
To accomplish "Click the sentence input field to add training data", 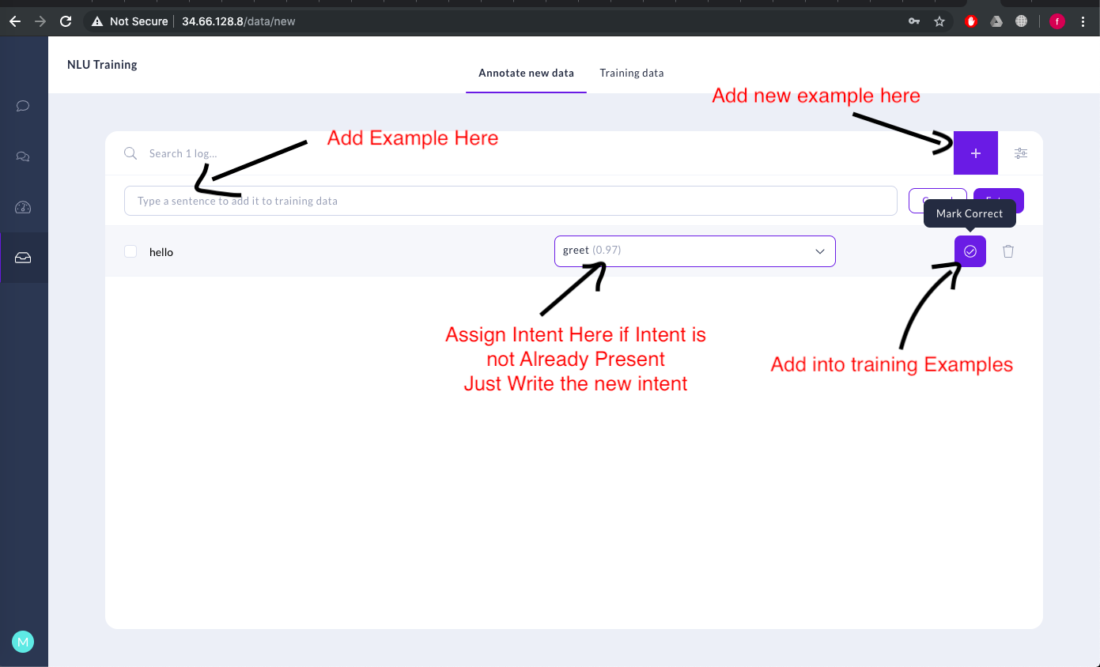I will (510, 201).
